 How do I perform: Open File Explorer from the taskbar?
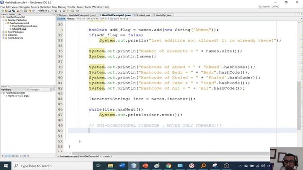point(110,166)
